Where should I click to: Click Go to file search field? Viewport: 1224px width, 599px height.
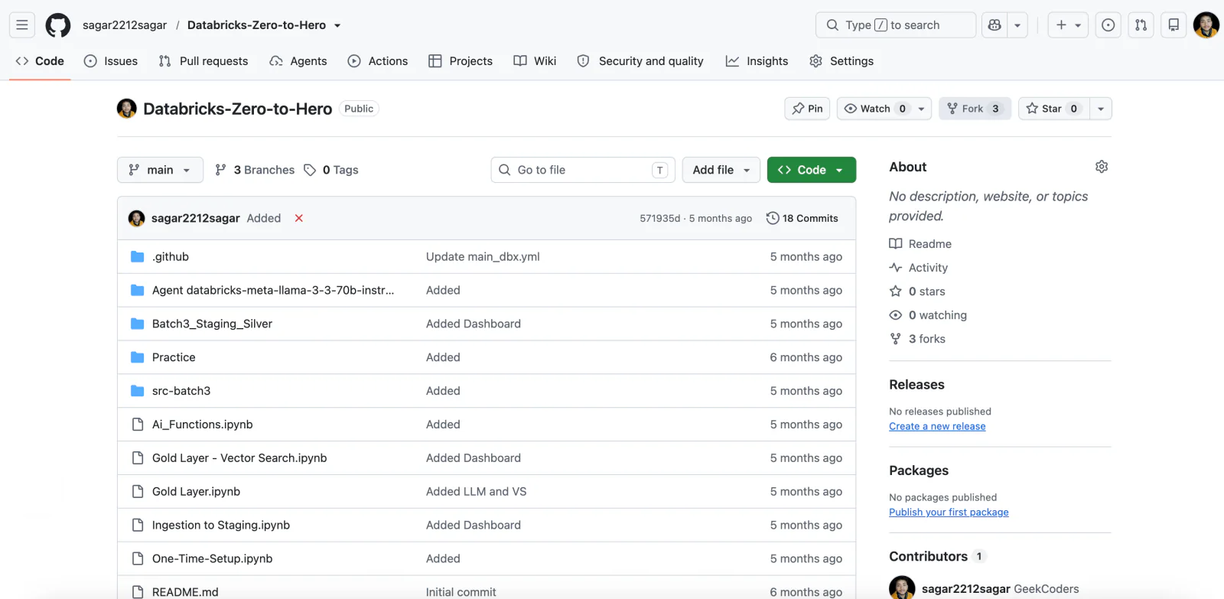click(x=583, y=170)
